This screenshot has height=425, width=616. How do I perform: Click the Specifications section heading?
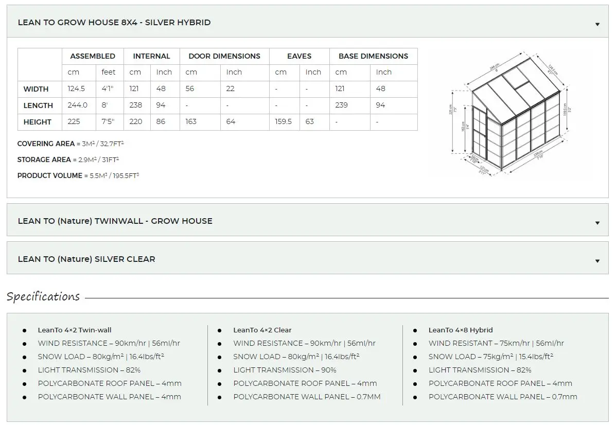[x=43, y=296]
